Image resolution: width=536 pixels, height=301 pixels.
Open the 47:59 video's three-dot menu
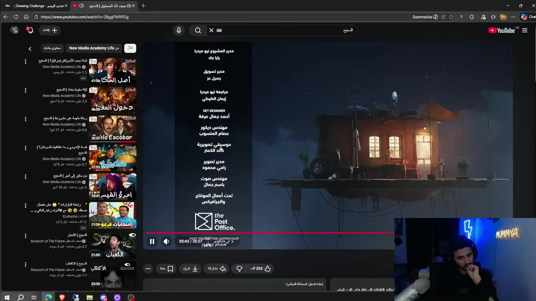[25, 61]
